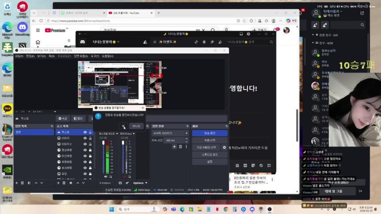Open the 필터 filters button on source toolbar
This screenshot has width=381, height=214.
[78, 119]
